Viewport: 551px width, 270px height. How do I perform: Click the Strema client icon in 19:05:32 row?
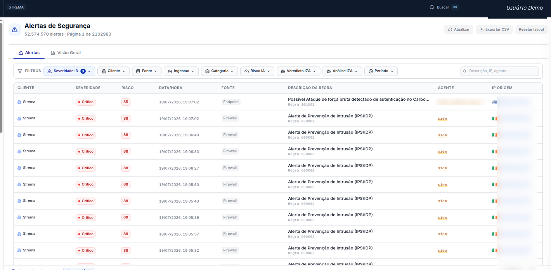[x=19, y=250]
